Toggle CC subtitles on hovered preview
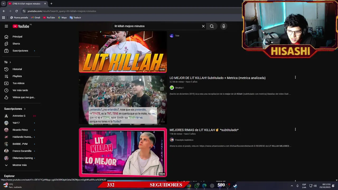This screenshot has height=190, width=338. point(162,89)
